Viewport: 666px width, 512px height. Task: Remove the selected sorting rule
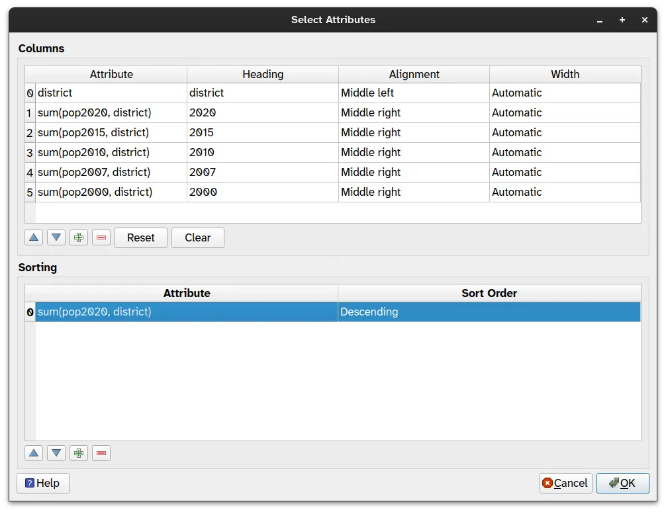click(x=101, y=453)
